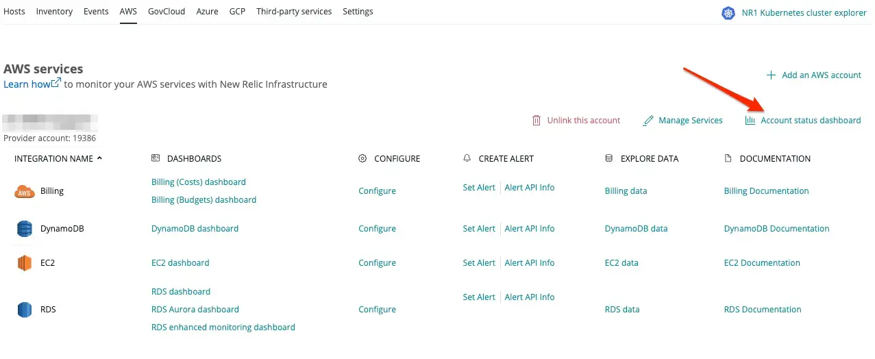Click the trash icon beside Unlink this account
The width and height of the screenshot is (875, 359).
click(x=537, y=121)
